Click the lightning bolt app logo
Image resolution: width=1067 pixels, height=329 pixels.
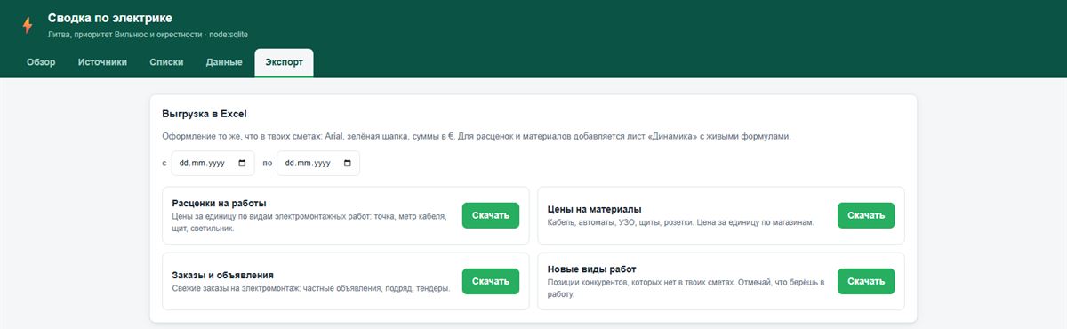pyautogui.click(x=28, y=25)
